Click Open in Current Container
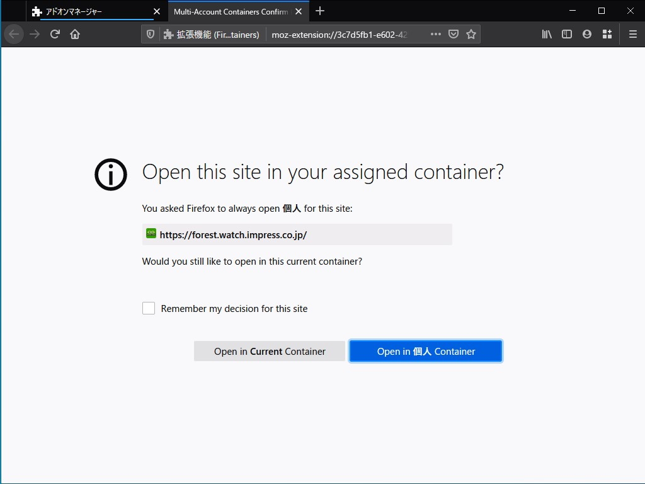645x484 pixels. pyautogui.click(x=269, y=351)
